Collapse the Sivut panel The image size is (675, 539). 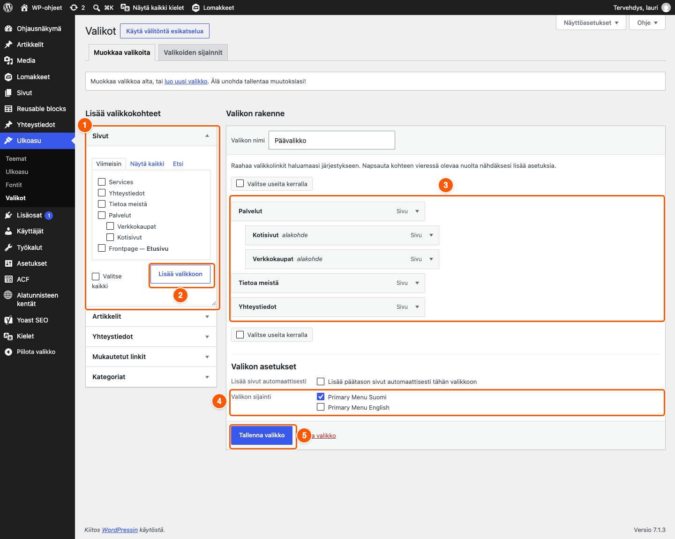tap(207, 136)
